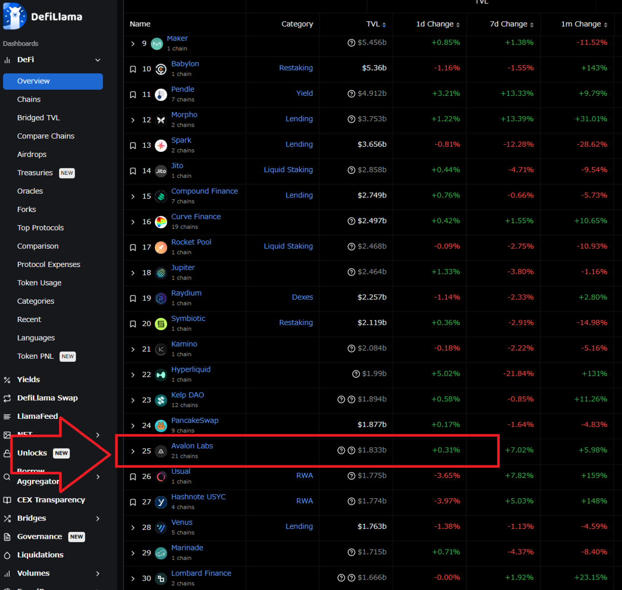Open the Overview sidebar page
Viewport: 622px width, 590px height.
pos(53,81)
